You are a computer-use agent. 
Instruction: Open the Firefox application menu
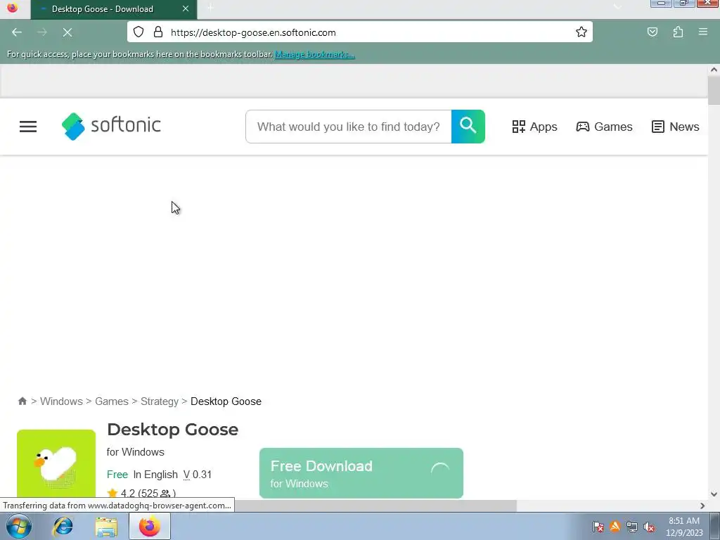[703, 32]
